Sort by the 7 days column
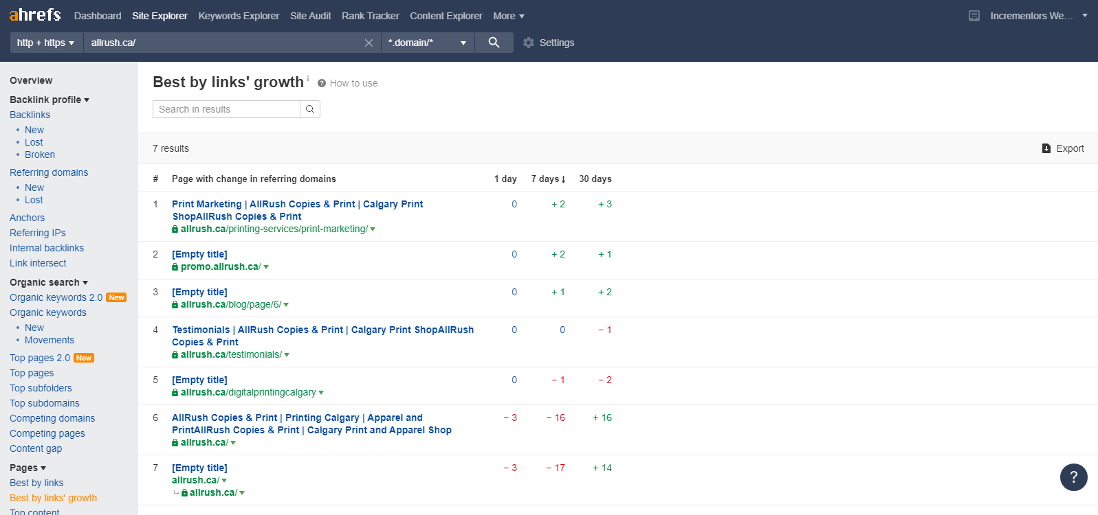1098x515 pixels. pyautogui.click(x=548, y=179)
